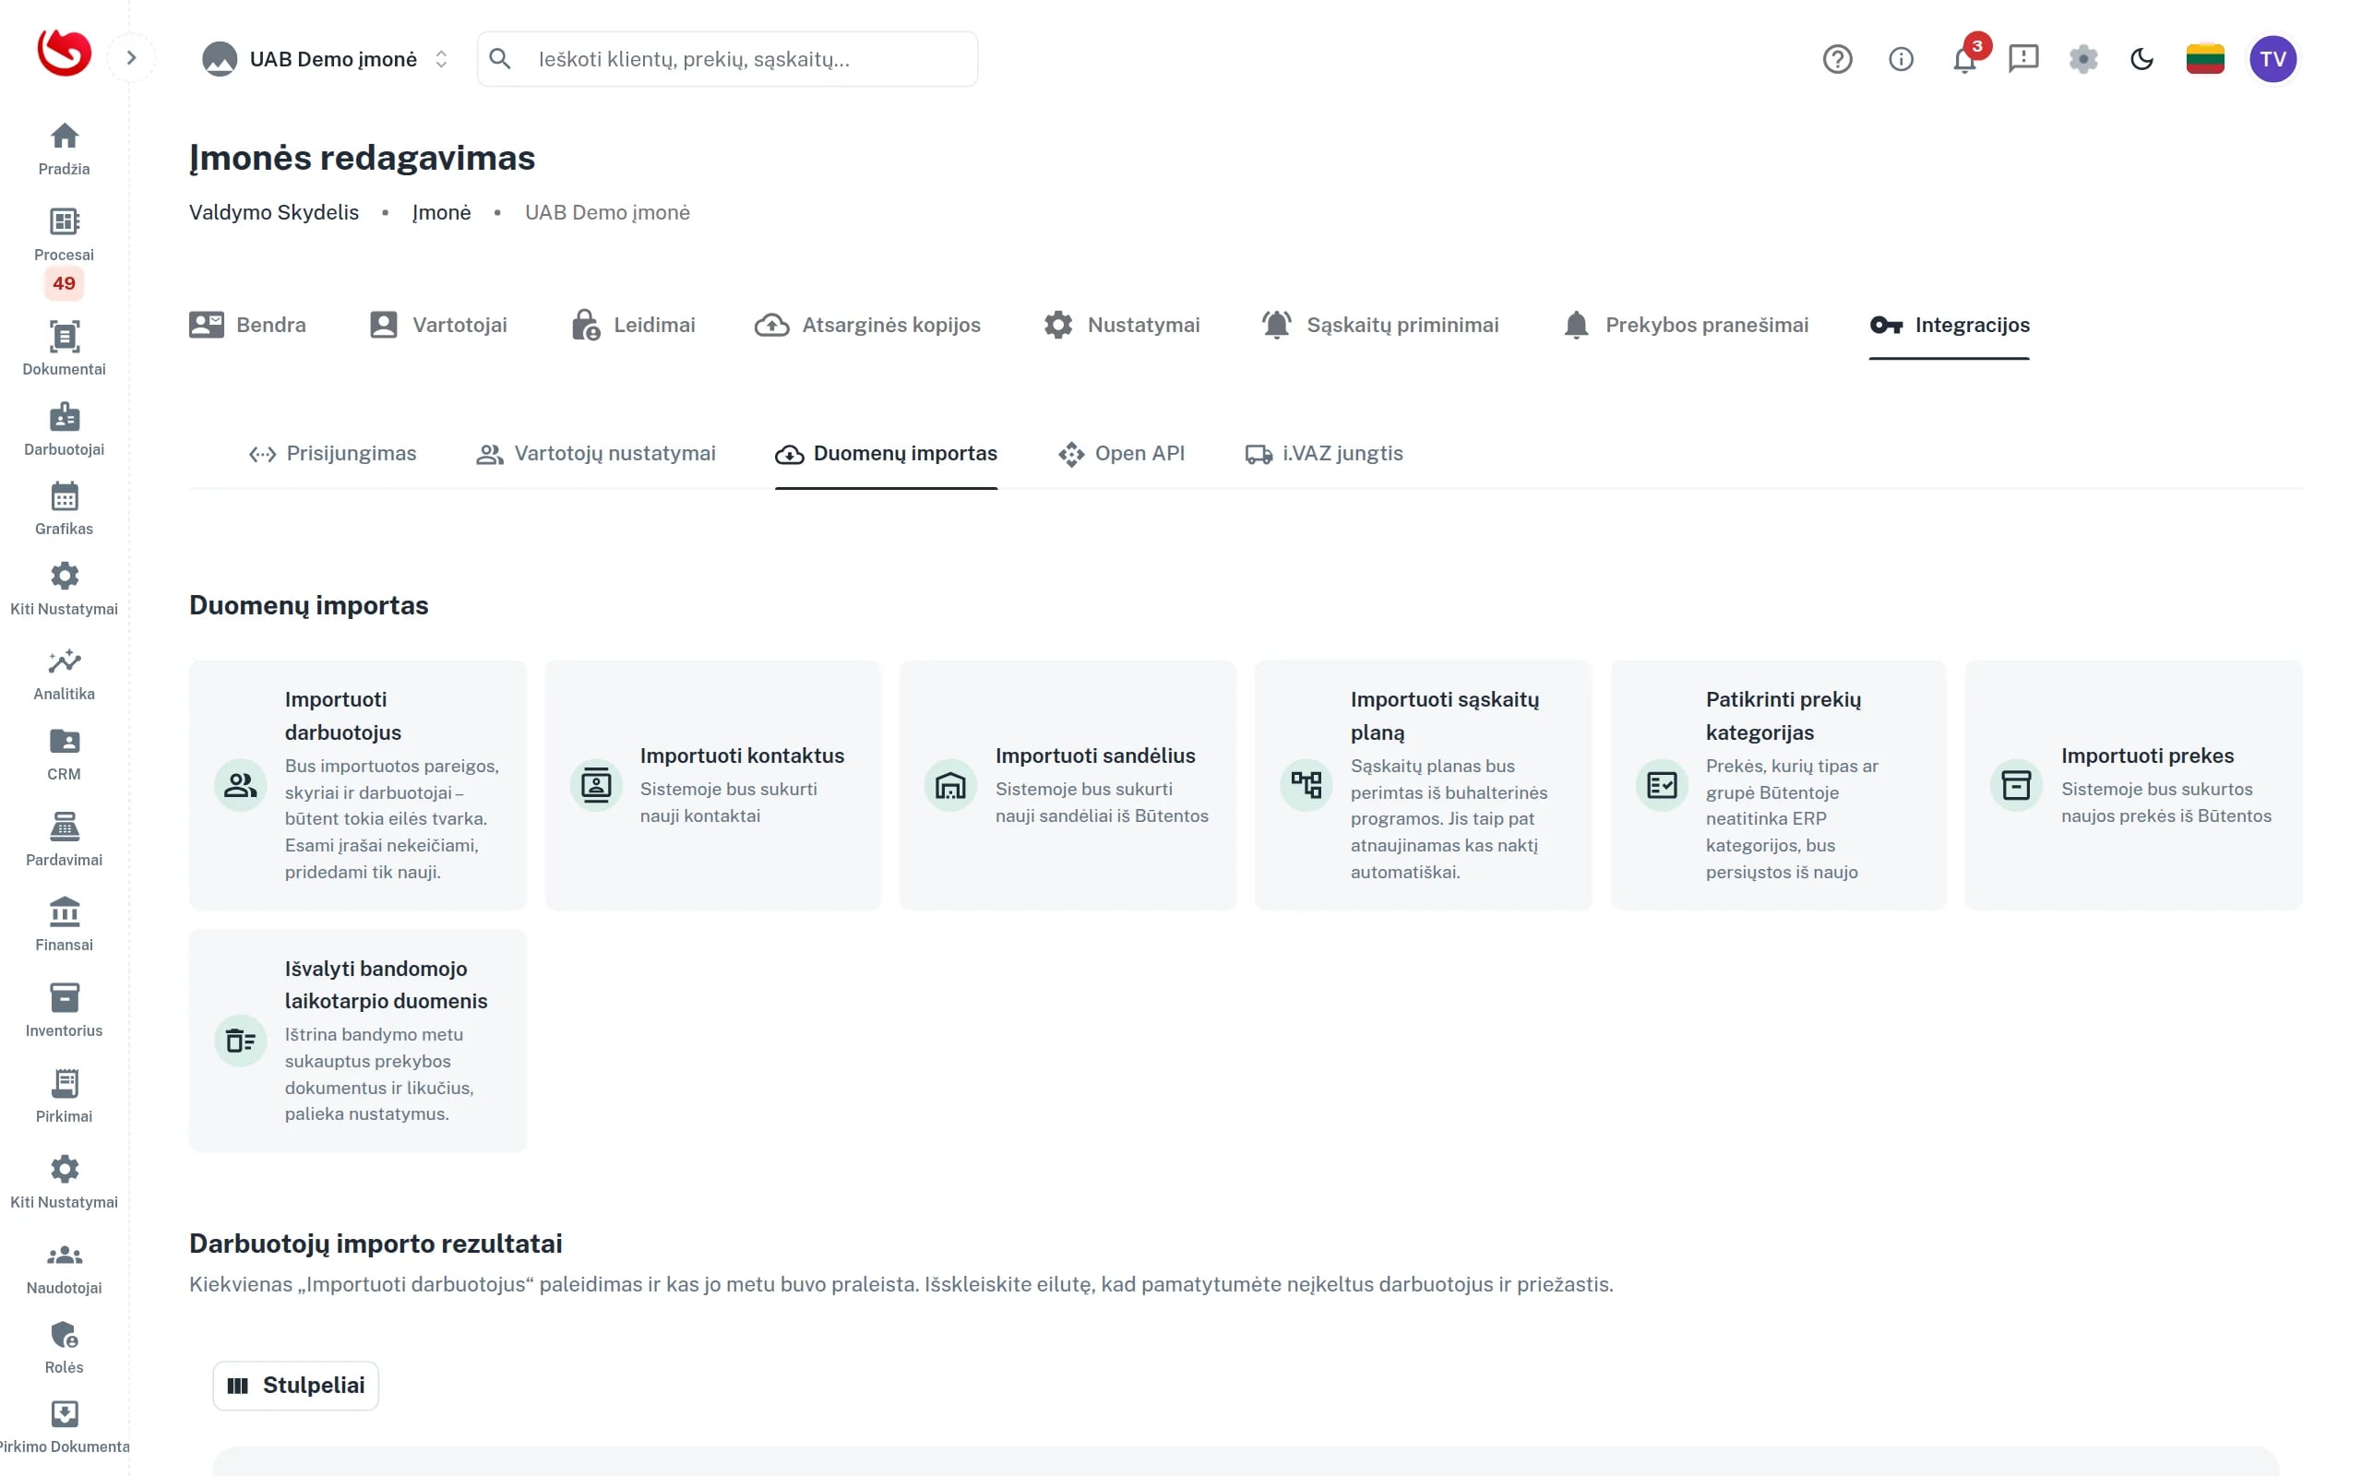Open Inventorius sidebar section
Viewport: 2362px width, 1476px height.
[65, 1011]
